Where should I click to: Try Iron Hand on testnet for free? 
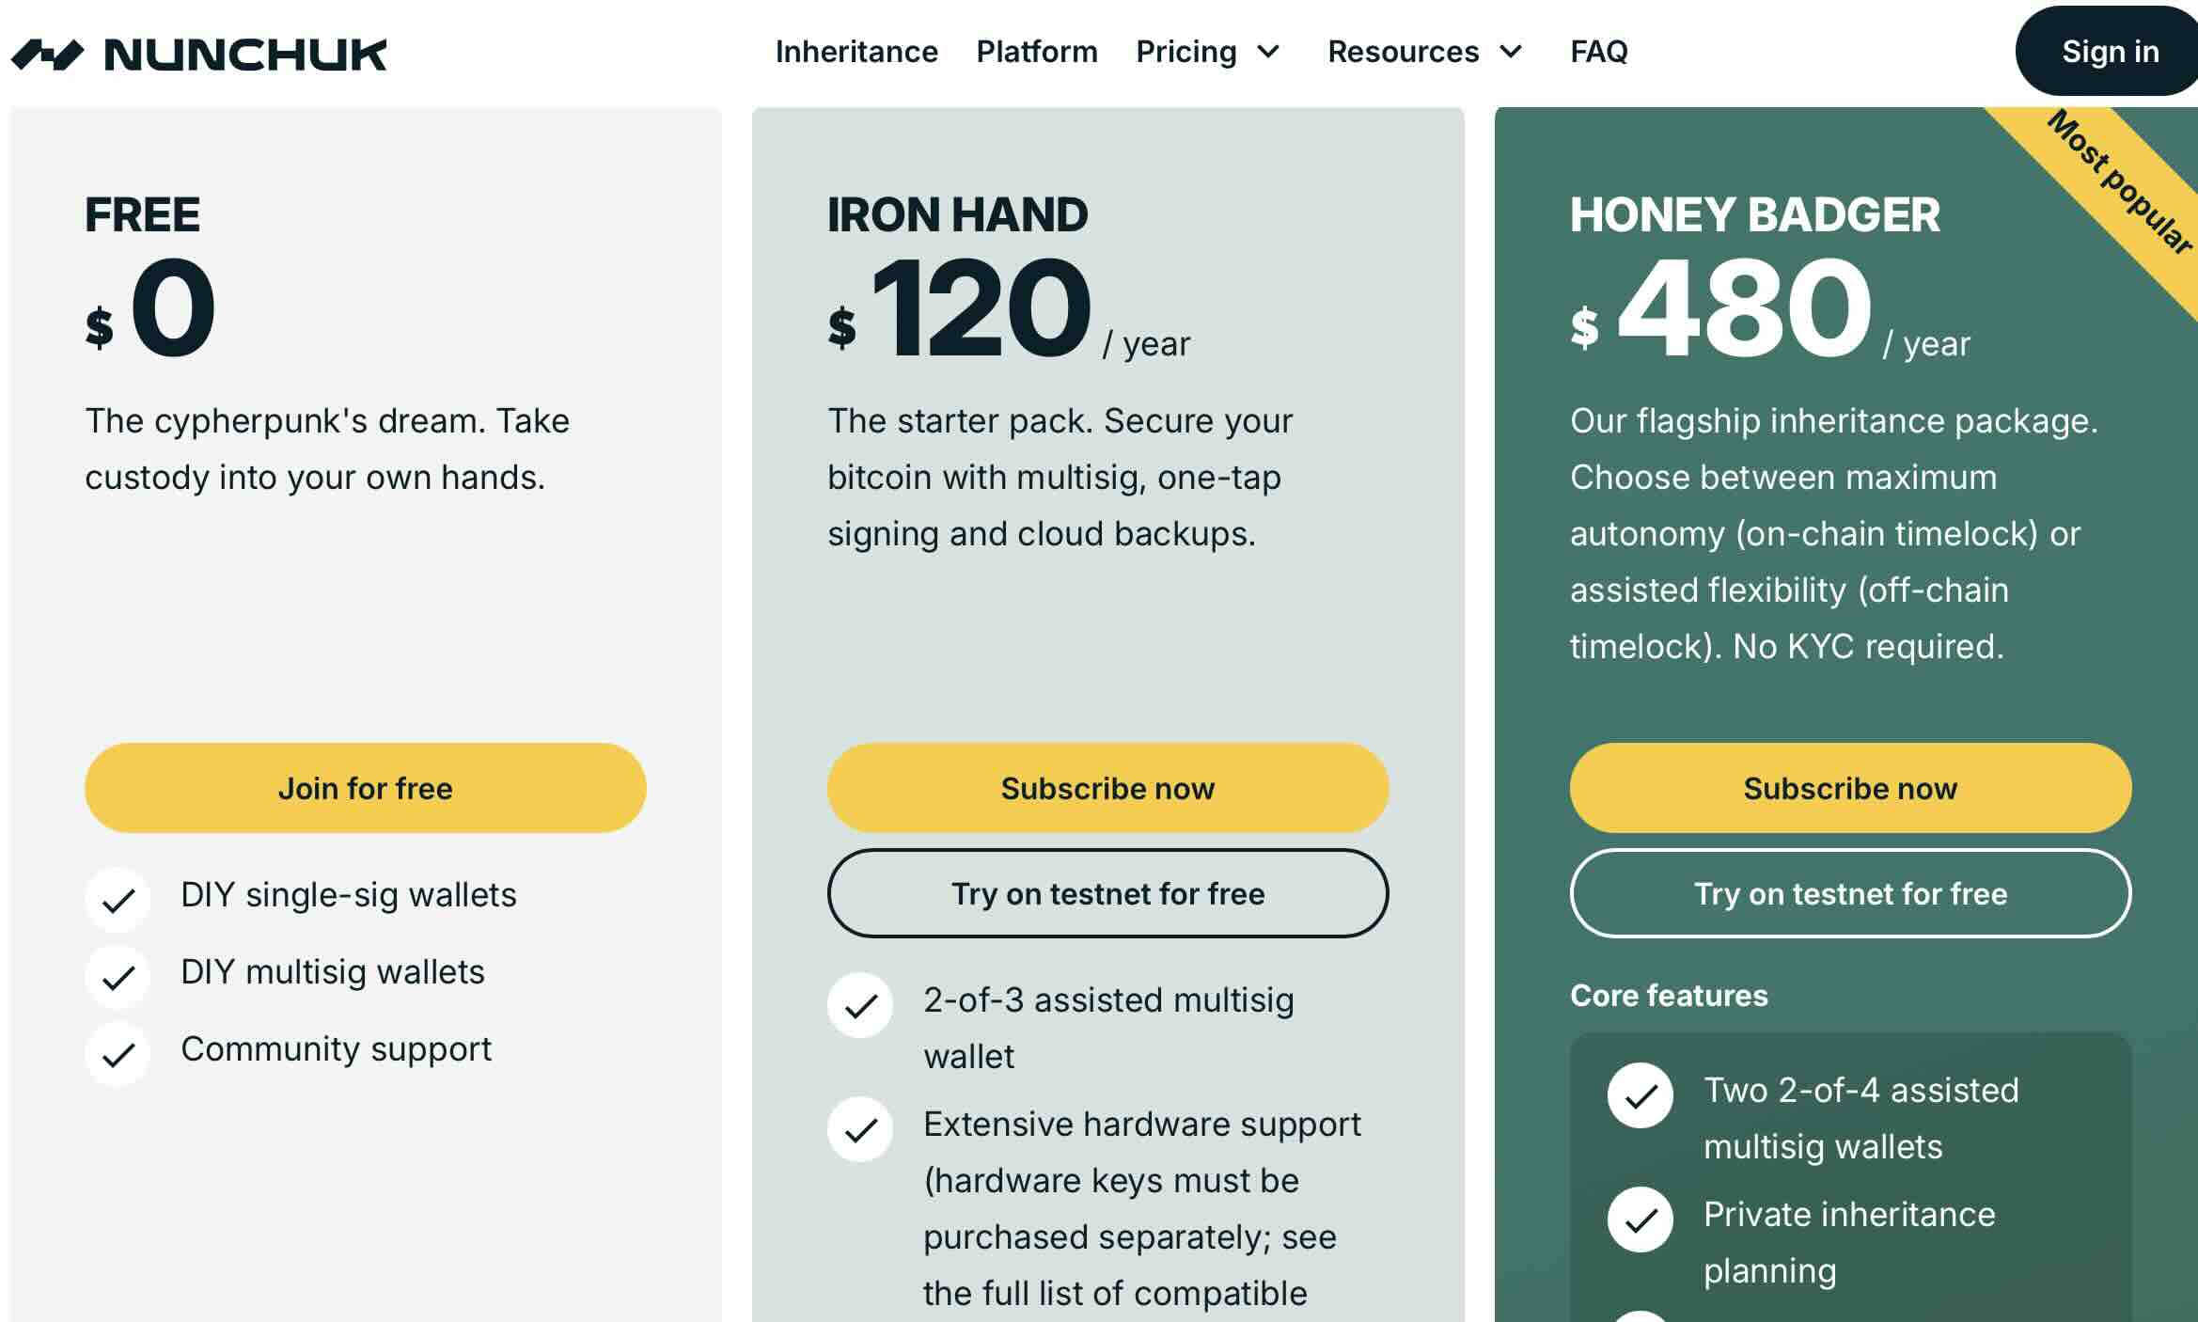(1107, 893)
